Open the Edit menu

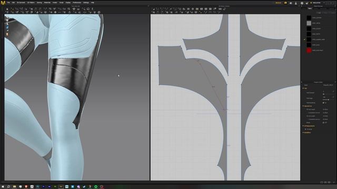pos(13,3)
